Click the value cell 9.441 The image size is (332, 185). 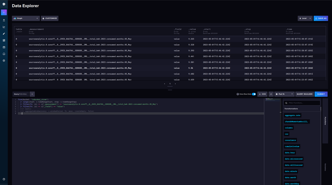coord(191,56)
